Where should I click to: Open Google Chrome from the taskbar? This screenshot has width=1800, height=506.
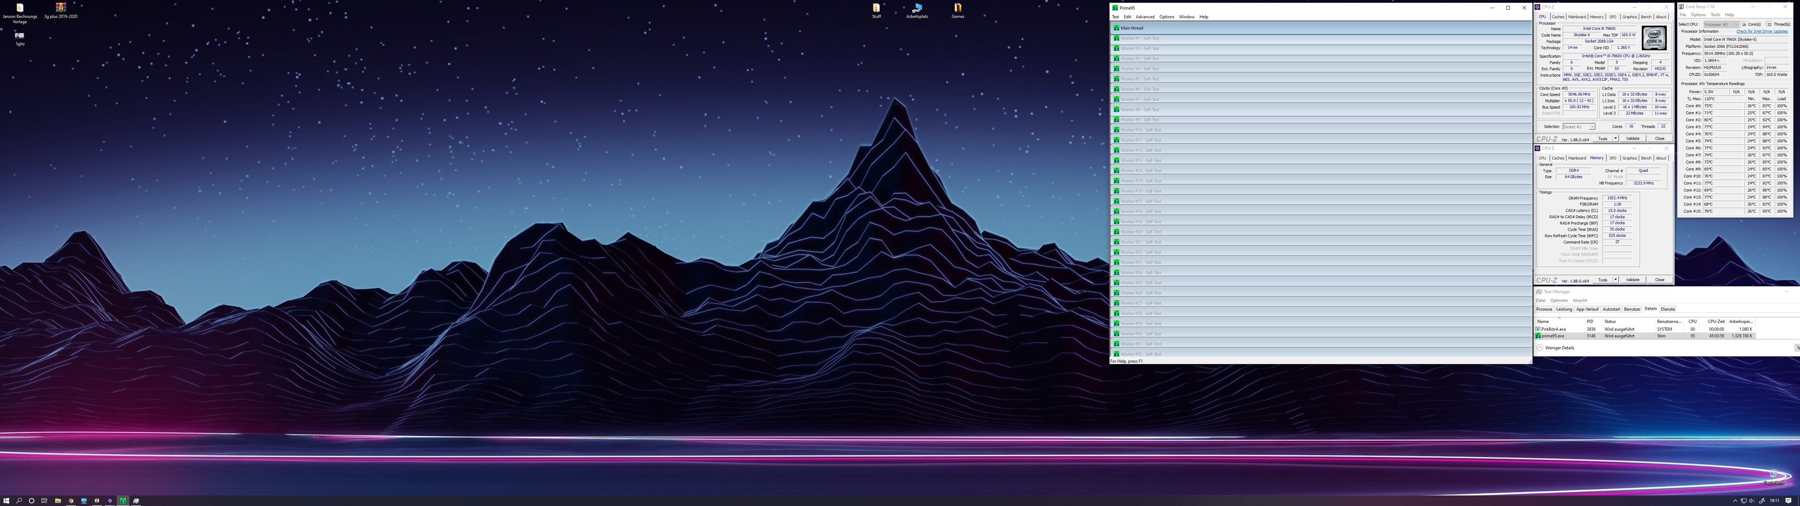tap(71, 500)
